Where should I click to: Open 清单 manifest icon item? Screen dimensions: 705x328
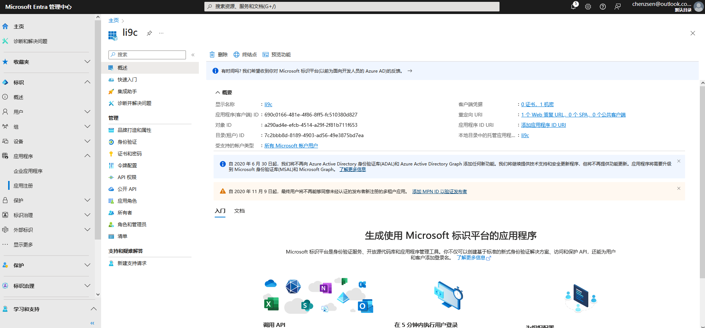111,236
